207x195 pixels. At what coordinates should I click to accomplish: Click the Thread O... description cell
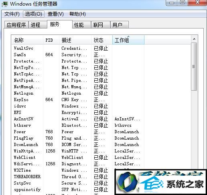tap(74, 177)
